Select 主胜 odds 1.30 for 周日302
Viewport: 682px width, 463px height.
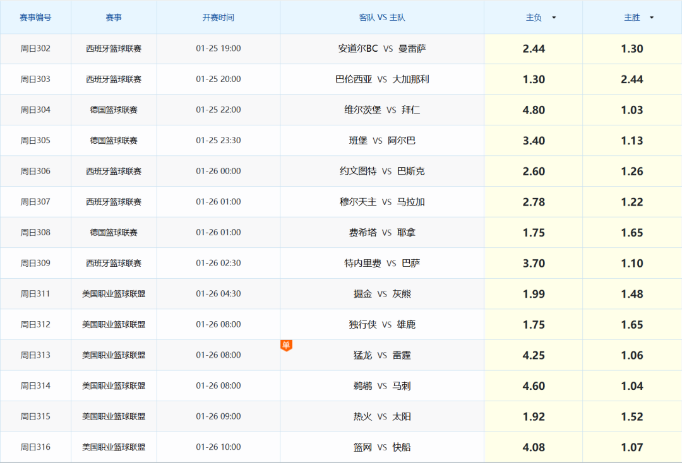pyautogui.click(x=632, y=49)
